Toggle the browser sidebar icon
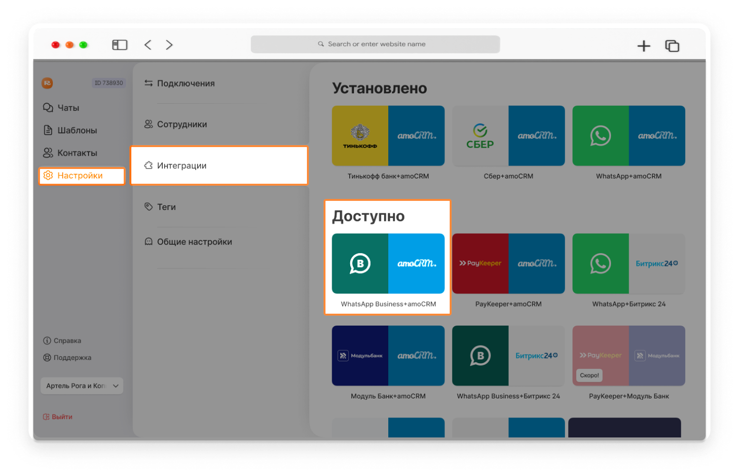739x476 pixels. coord(119,45)
